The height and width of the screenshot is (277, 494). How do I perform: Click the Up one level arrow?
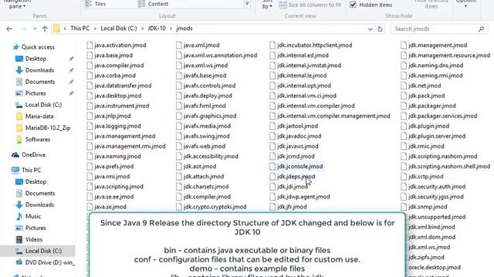point(45,29)
